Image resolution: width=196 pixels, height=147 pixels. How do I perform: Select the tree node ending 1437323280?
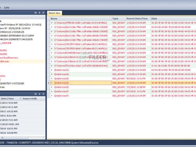pos(12,84)
